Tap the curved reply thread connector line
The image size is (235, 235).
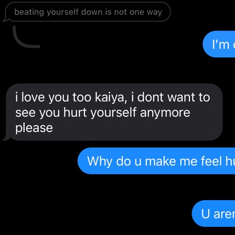26,37
